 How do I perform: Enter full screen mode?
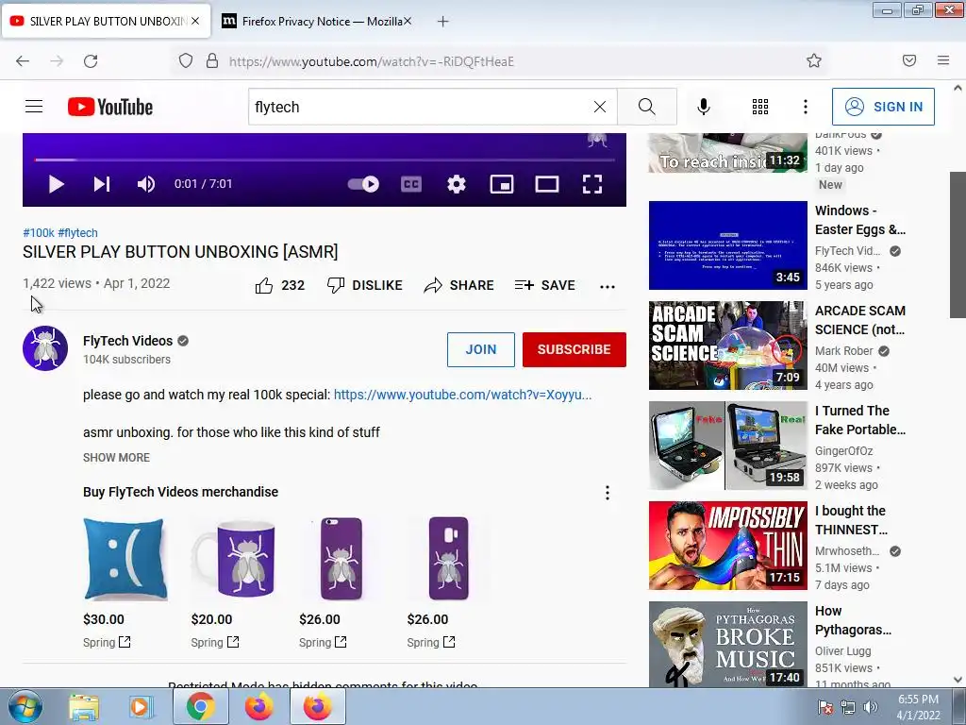coord(592,184)
